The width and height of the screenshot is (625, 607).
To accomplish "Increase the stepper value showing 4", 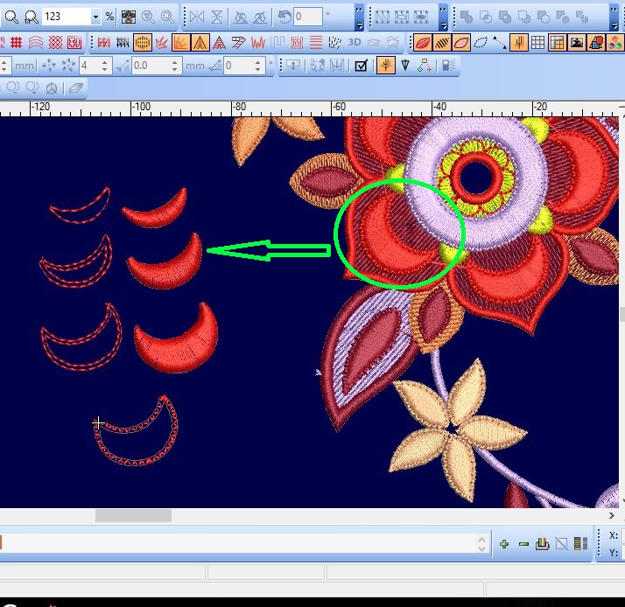I will tap(107, 62).
